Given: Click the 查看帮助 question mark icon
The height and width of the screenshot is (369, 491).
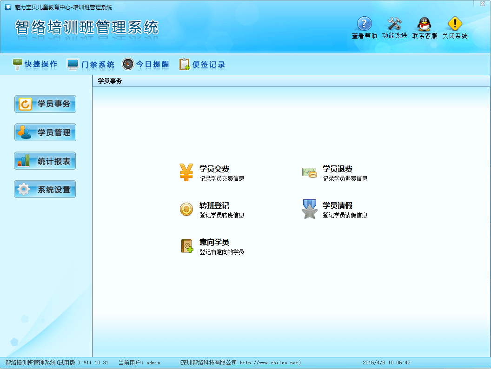Looking at the screenshot, I should 364,24.
